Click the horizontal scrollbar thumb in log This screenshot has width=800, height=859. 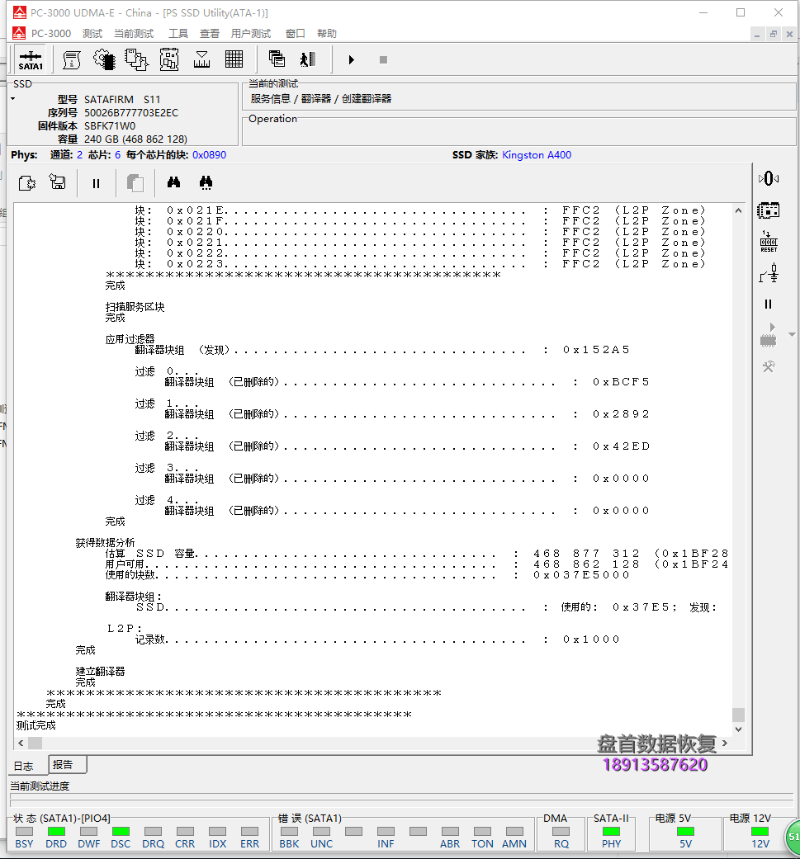point(35,743)
